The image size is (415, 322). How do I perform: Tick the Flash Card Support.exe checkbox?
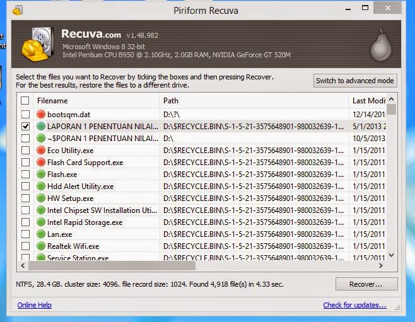[x=25, y=163]
